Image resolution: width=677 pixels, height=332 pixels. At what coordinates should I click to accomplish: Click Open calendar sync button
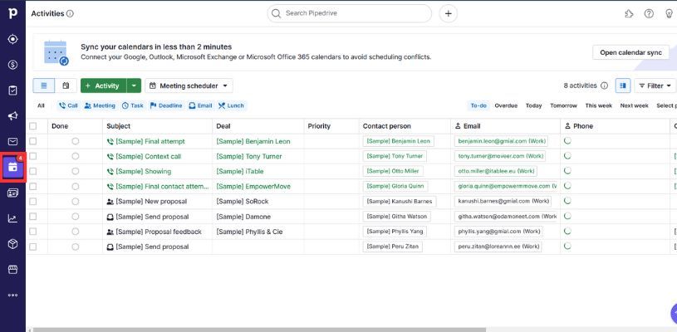630,52
